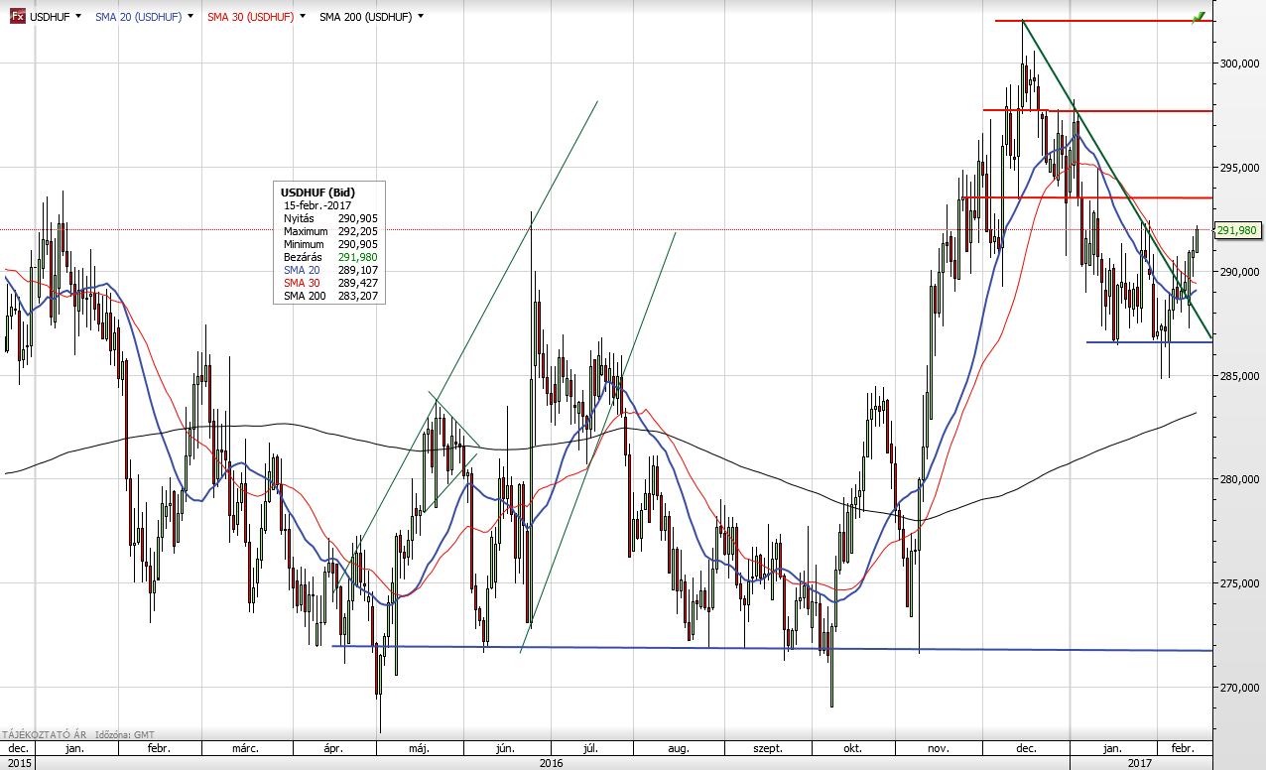The width and height of the screenshot is (1266, 770).
Task: Click the aug. month label
Action: click(680, 748)
